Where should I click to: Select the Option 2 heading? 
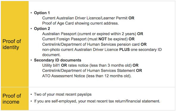(x=42, y=29)
